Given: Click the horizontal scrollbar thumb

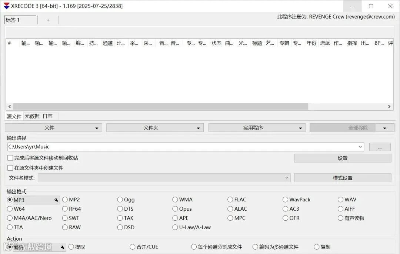Looking at the screenshot, I should tap(161, 106).
